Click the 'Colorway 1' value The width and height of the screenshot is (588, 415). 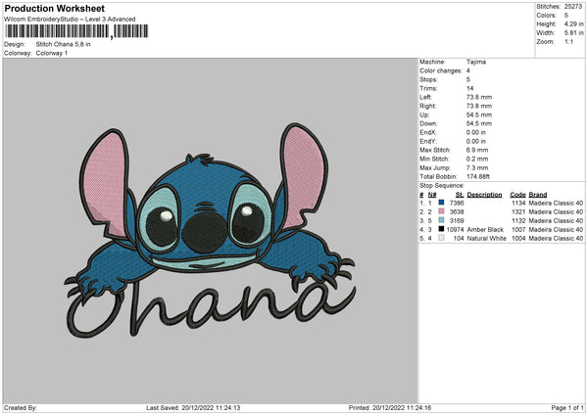[52, 53]
